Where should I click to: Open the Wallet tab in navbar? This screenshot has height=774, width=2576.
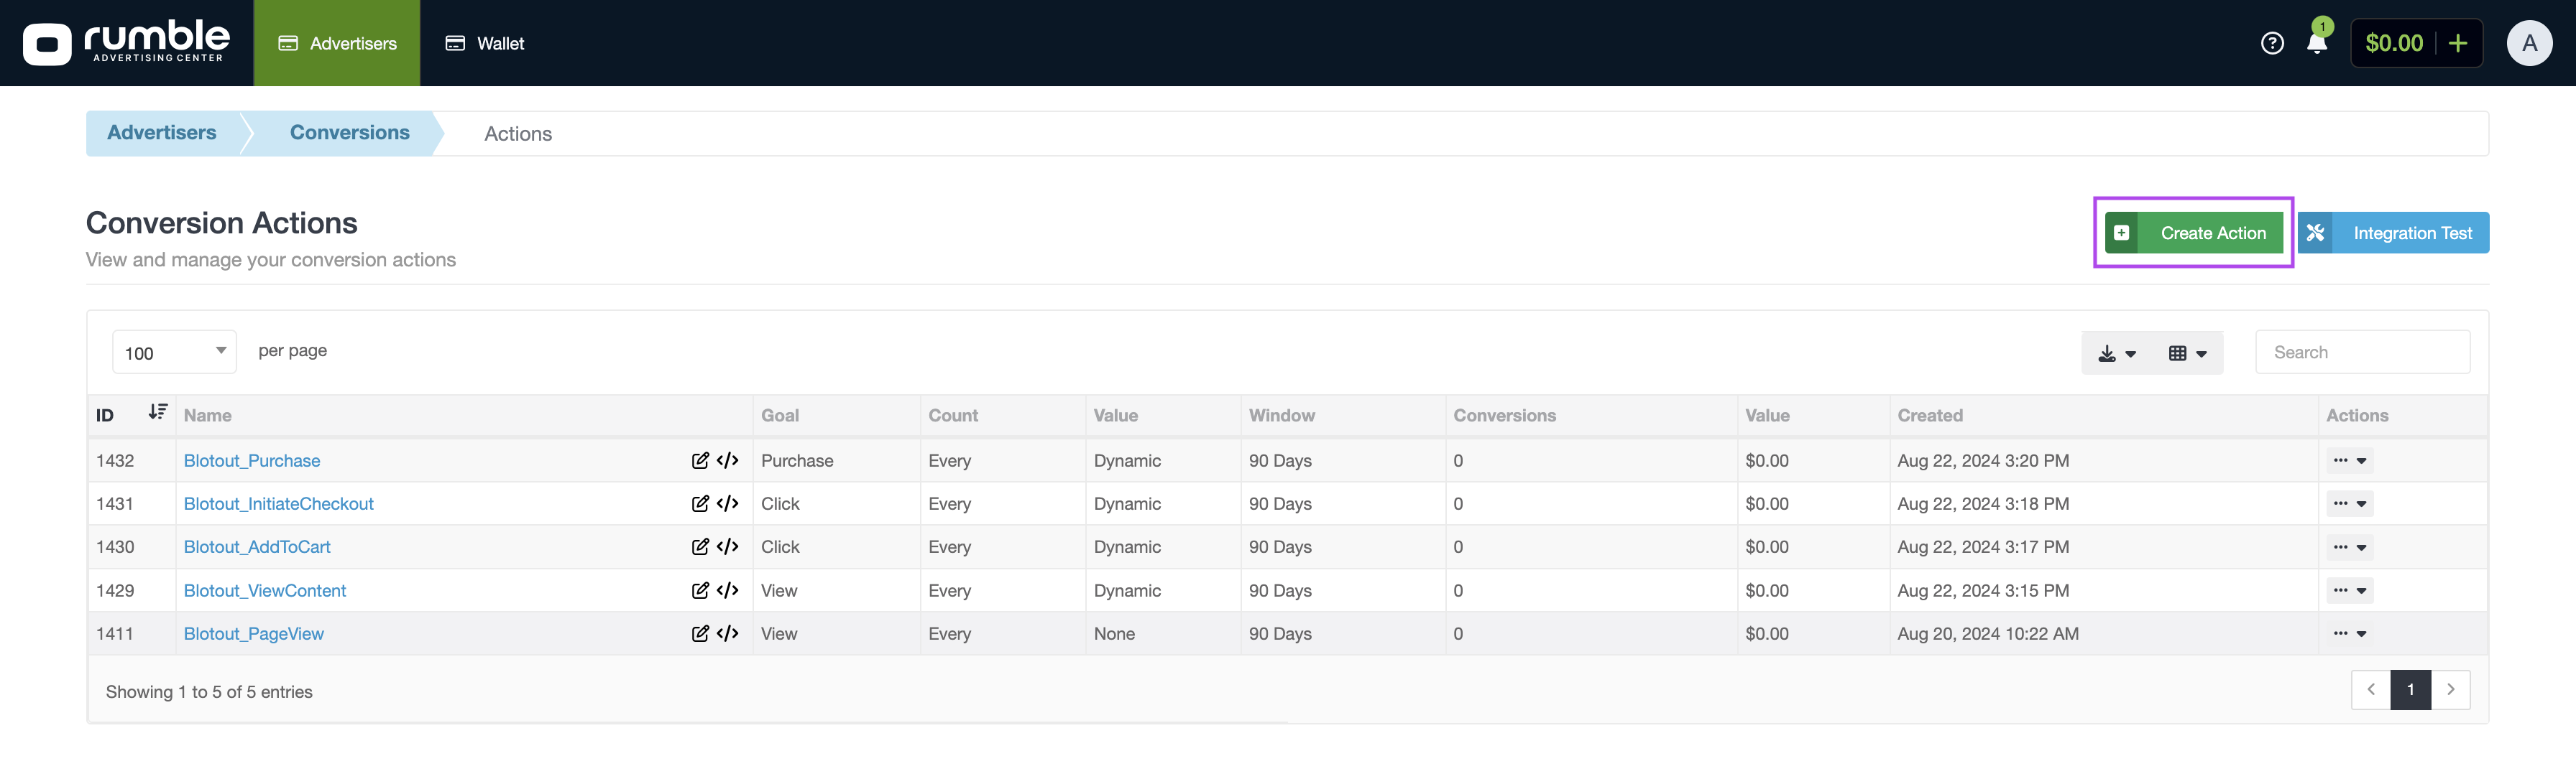click(485, 43)
